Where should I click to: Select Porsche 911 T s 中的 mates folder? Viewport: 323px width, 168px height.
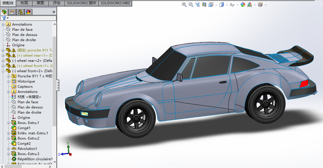35,76
